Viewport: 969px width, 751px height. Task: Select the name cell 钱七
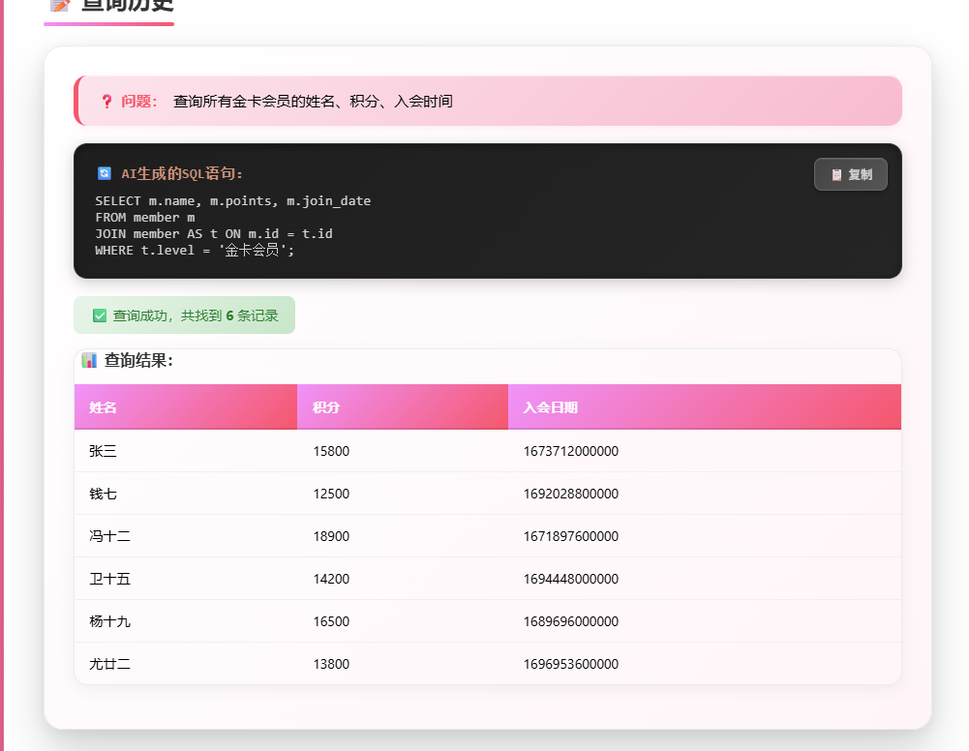(103, 494)
